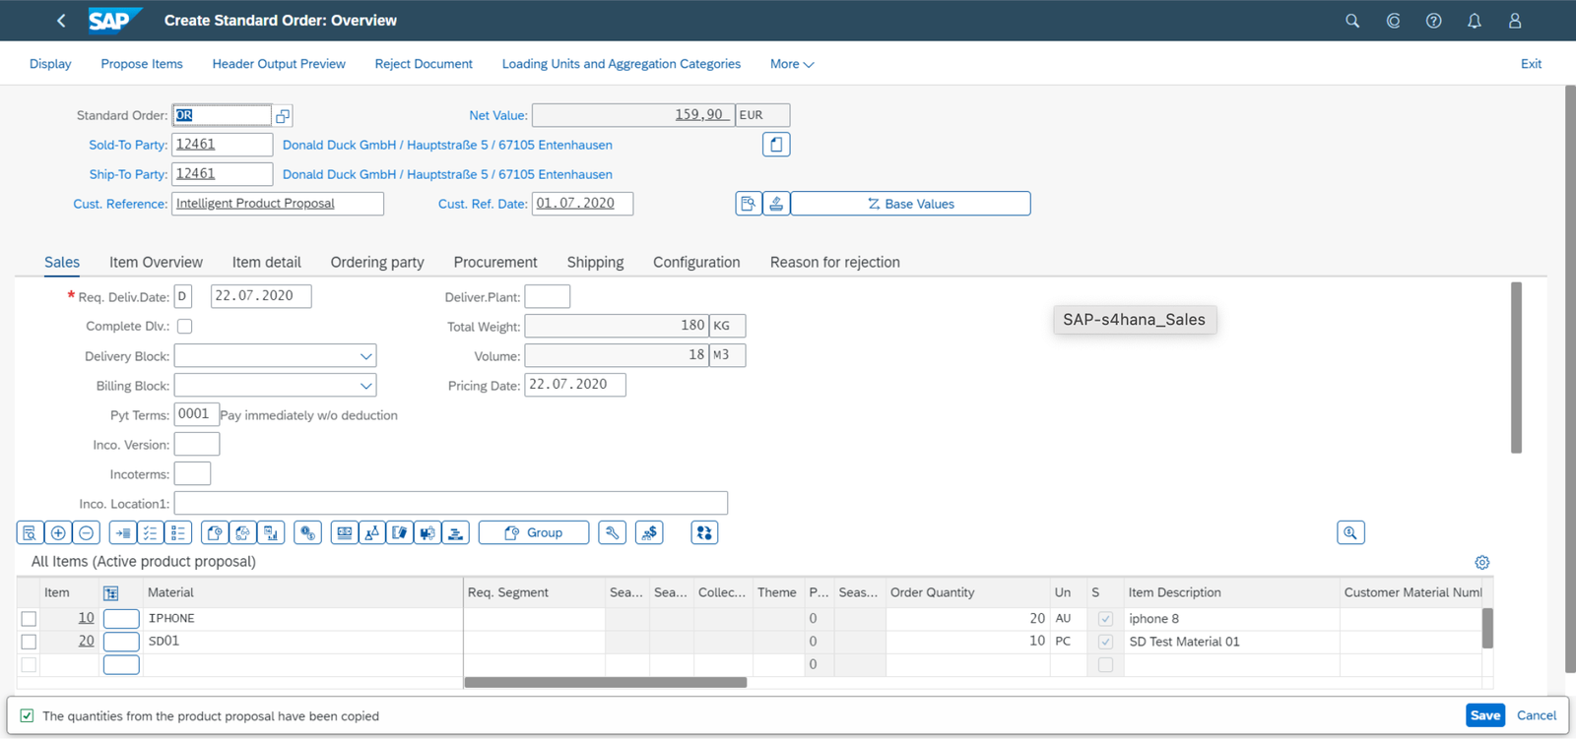Image resolution: width=1576 pixels, height=740 pixels.
Task: Click the Inco. Location1 input field
Action: 451,504
